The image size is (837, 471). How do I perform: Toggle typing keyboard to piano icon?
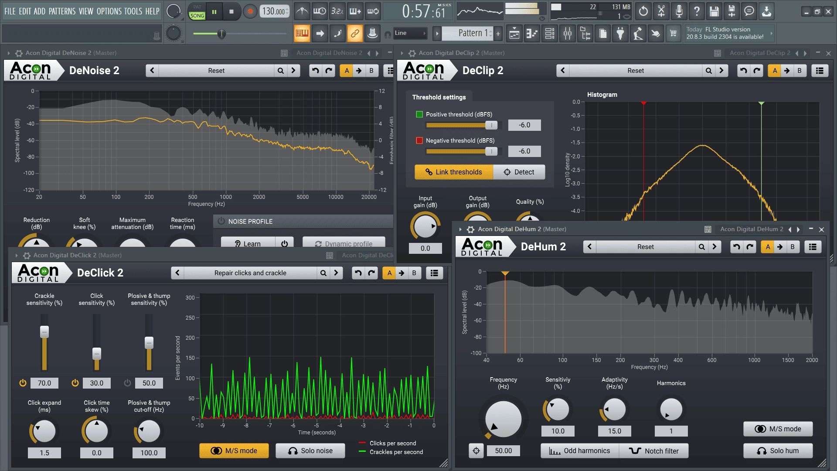[x=302, y=33]
